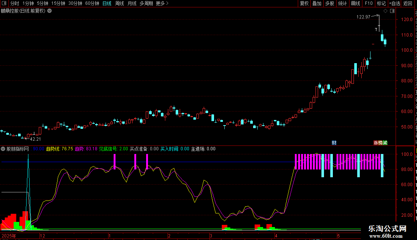Click the panel layout icon at top-left
Screen dimensions: 417x240
(x=4, y=3)
